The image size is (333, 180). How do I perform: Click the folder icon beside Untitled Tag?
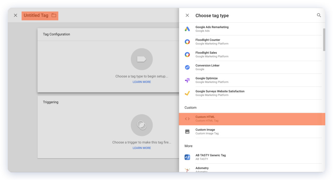click(x=54, y=15)
